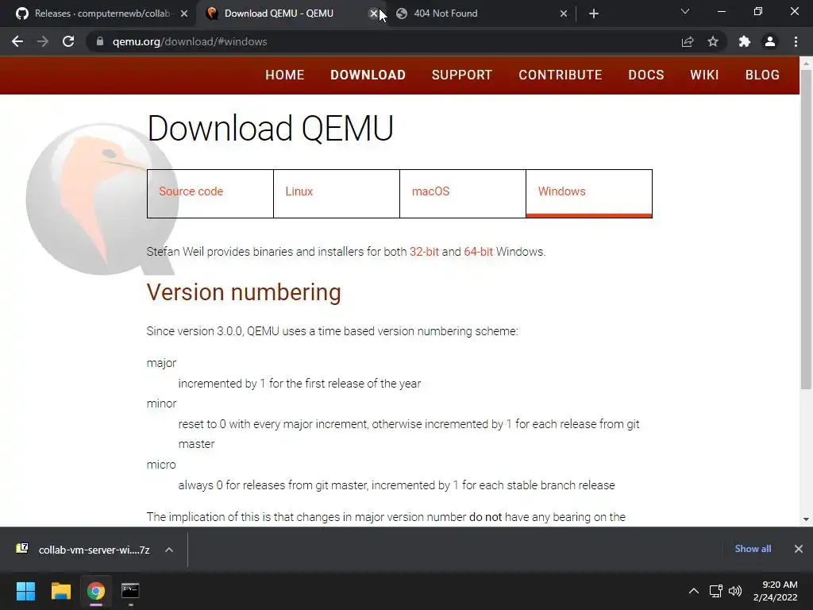This screenshot has width=813, height=610.
Task: Open the volume tray icon
Action: (735, 591)
